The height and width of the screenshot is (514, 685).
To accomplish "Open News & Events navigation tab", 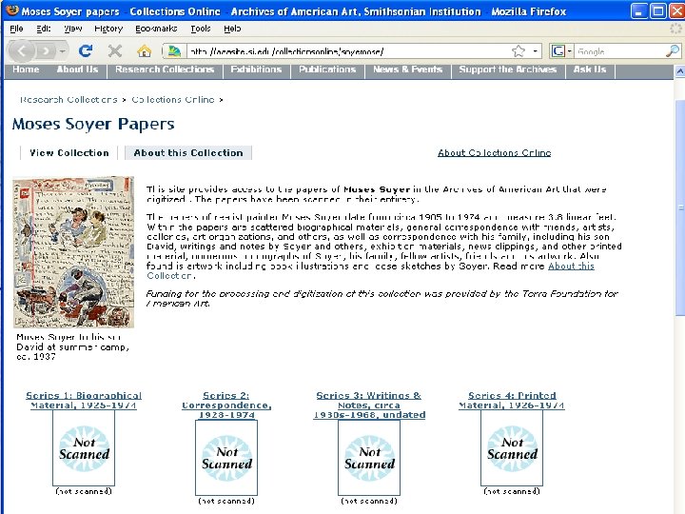I will pyautogui.click(x=407, y=69).
